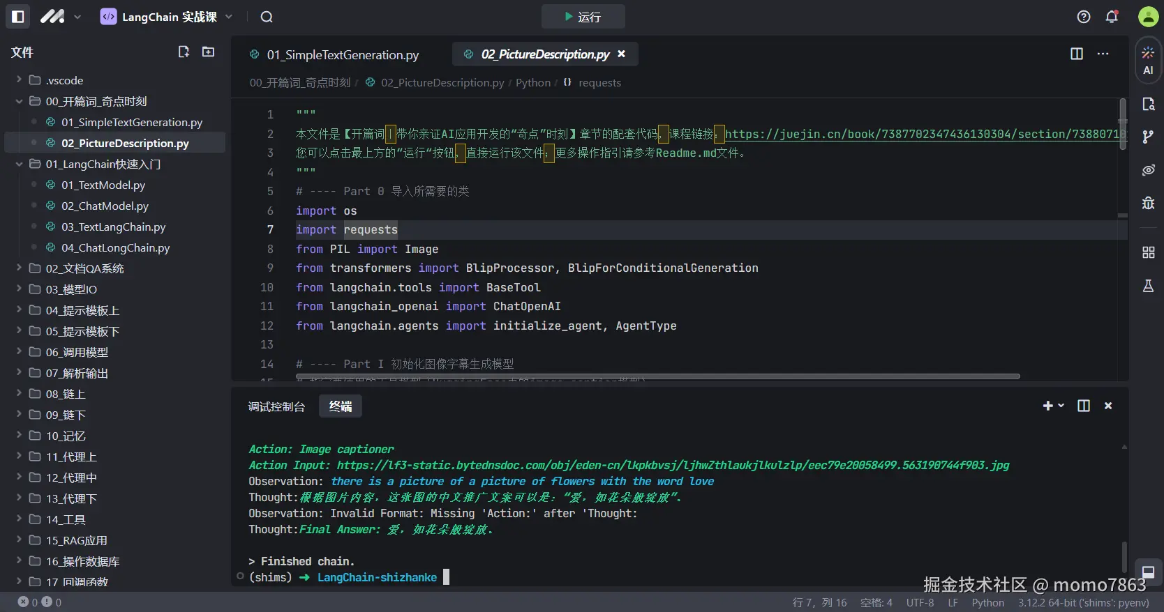1164x612 pixels.
Task: Click the new folder icon
Action: 208,52
